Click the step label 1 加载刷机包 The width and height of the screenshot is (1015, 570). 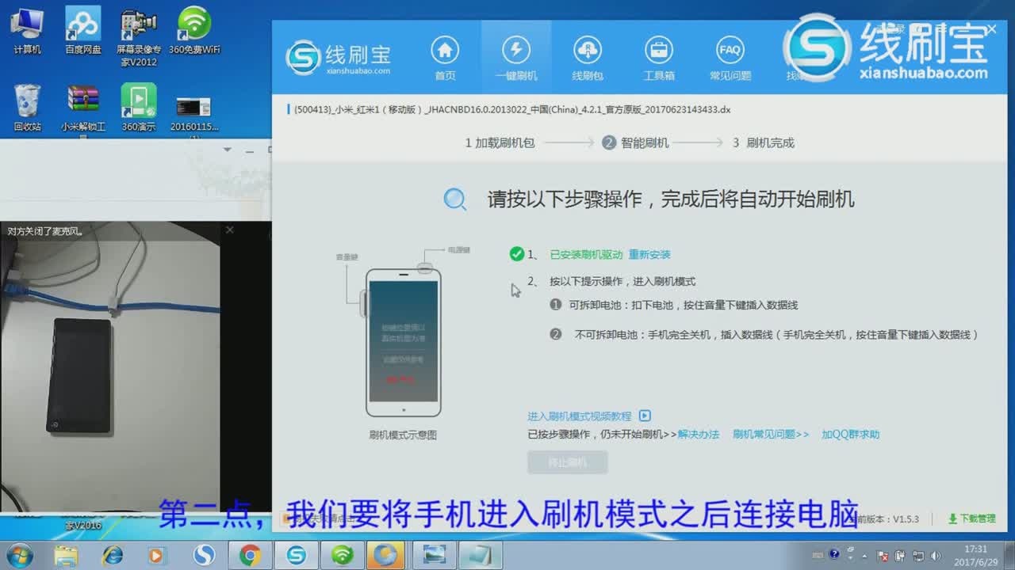coord(500,143)
